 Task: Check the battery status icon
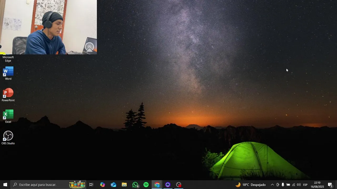point(288,185)
